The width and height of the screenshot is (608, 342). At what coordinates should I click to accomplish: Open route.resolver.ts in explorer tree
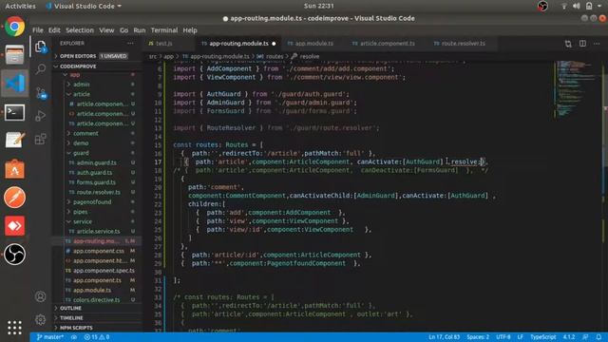click(98, 192)
